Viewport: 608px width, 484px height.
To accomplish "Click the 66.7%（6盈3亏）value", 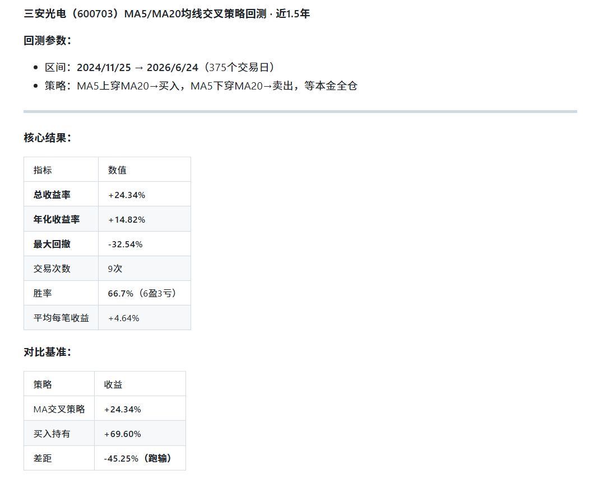I will click(142, 294).
